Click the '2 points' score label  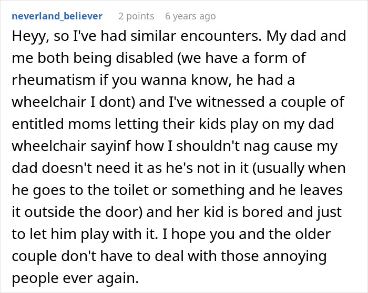tap(136, 16)
